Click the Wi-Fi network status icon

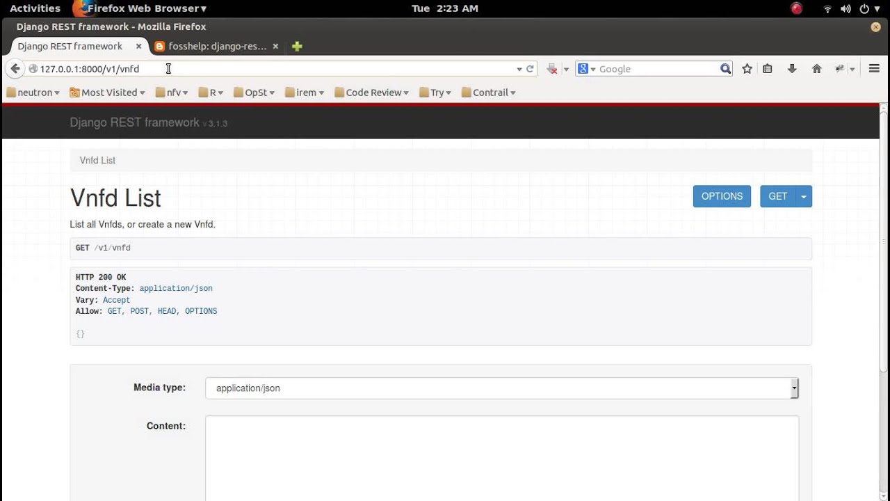click(x=827, y=9)
